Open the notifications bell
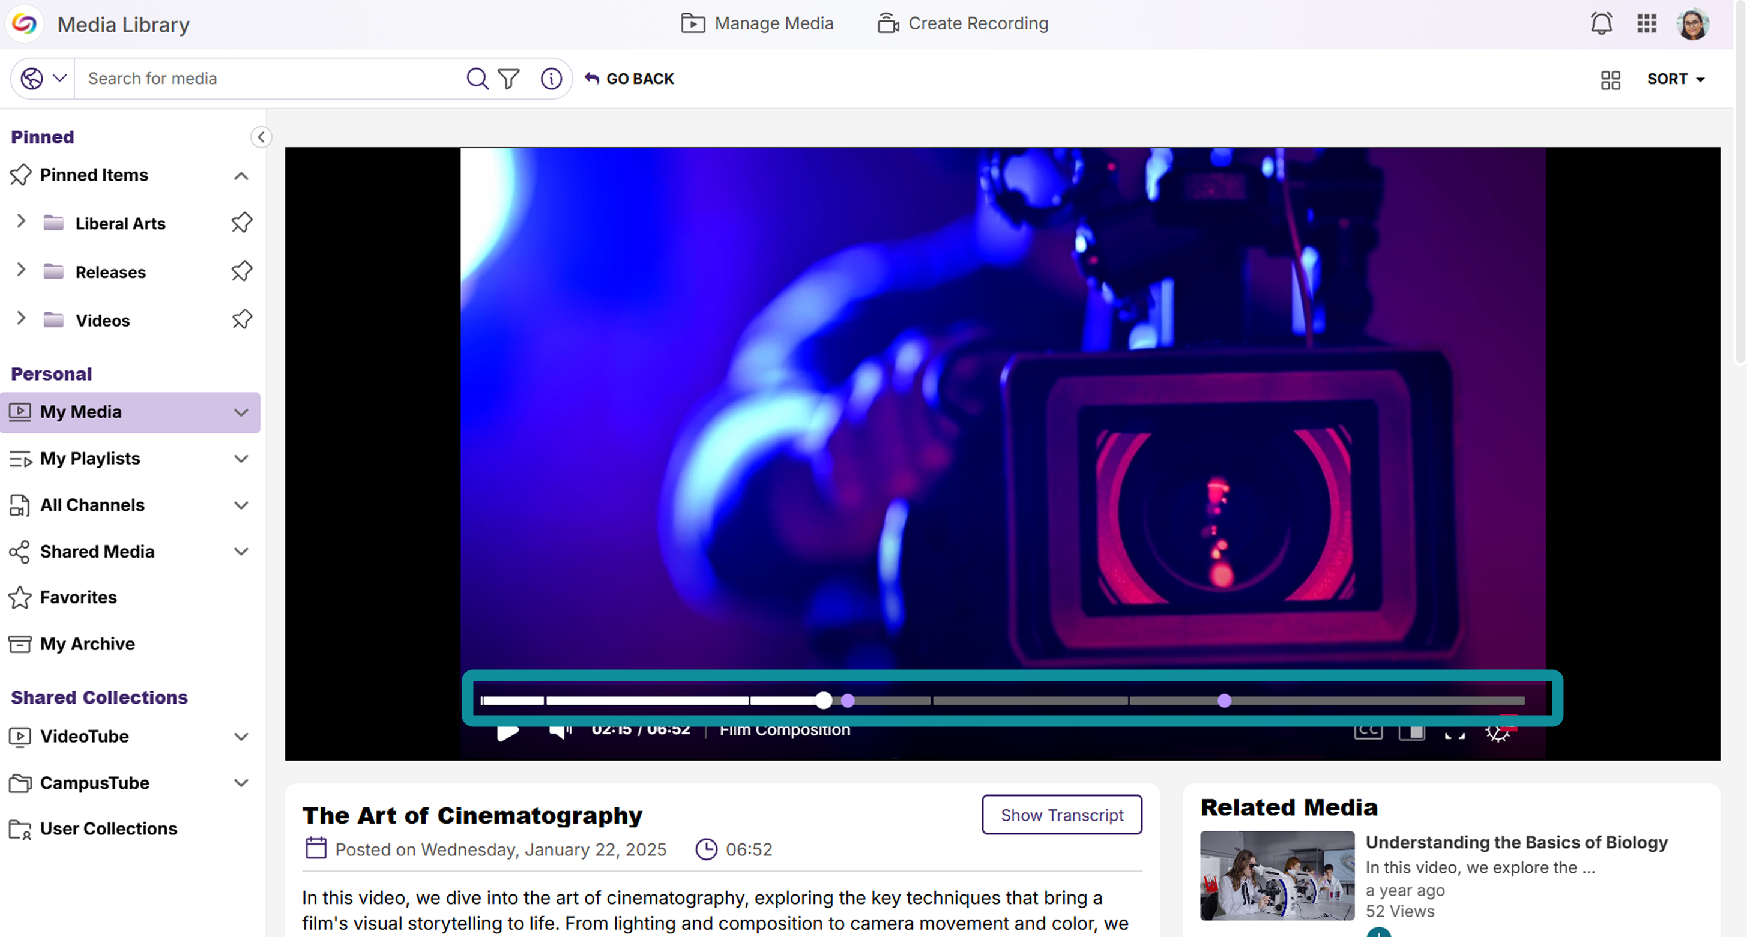Viewport: 1747px width, 937px height. coord(1601,24)
